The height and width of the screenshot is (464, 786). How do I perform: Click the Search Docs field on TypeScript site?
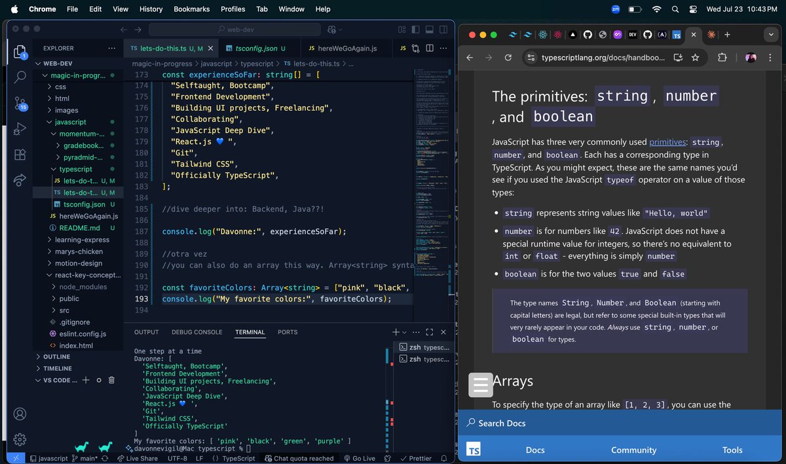[x=620, y=423]
